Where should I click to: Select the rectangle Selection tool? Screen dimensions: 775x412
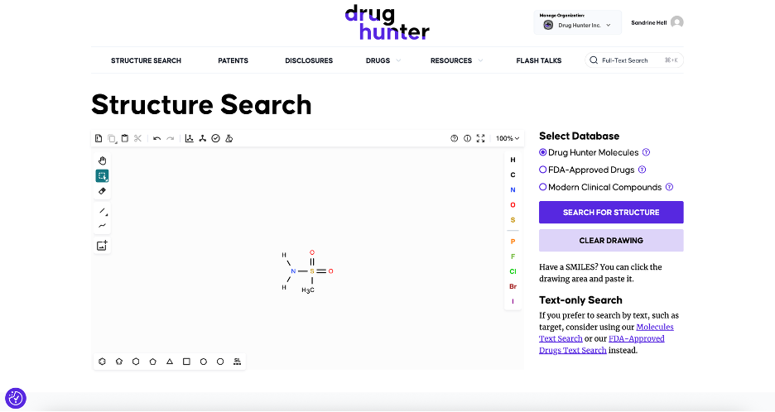click(x=102, y=176)
